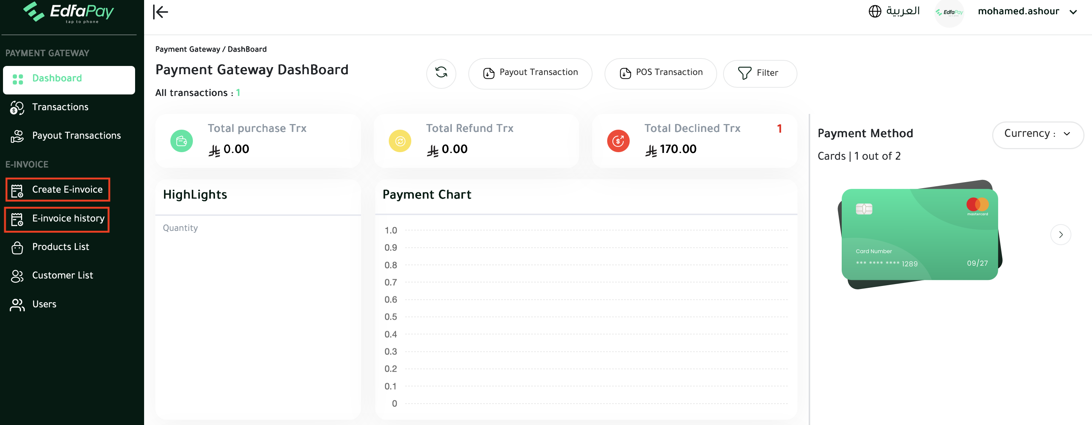This screenshot has width=1092, height=425.
Task: Click the POS Transaction button
Action: (x=660, y=73)
